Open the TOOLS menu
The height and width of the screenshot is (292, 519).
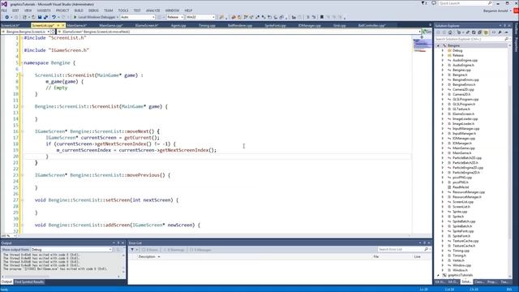tap(123, 11)
